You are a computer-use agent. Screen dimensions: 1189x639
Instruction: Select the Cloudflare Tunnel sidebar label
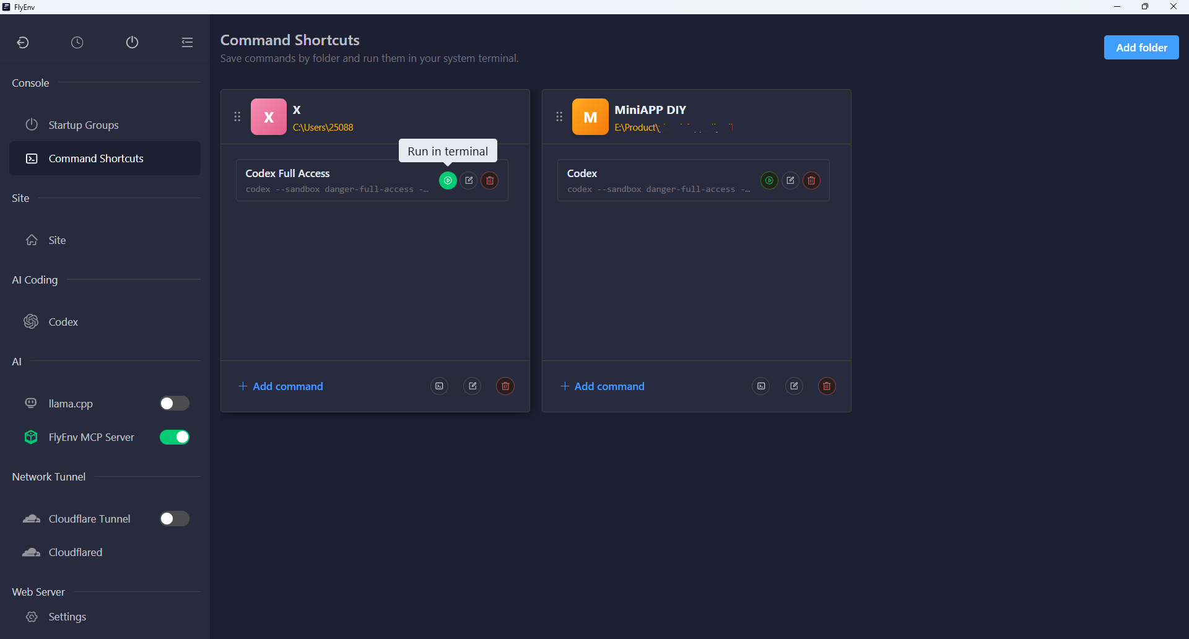90,519
